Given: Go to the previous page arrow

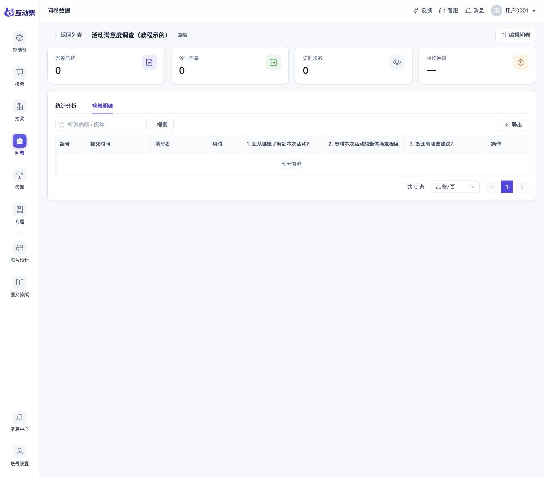Looking at the screenshot, I should (x=492, y=187).
